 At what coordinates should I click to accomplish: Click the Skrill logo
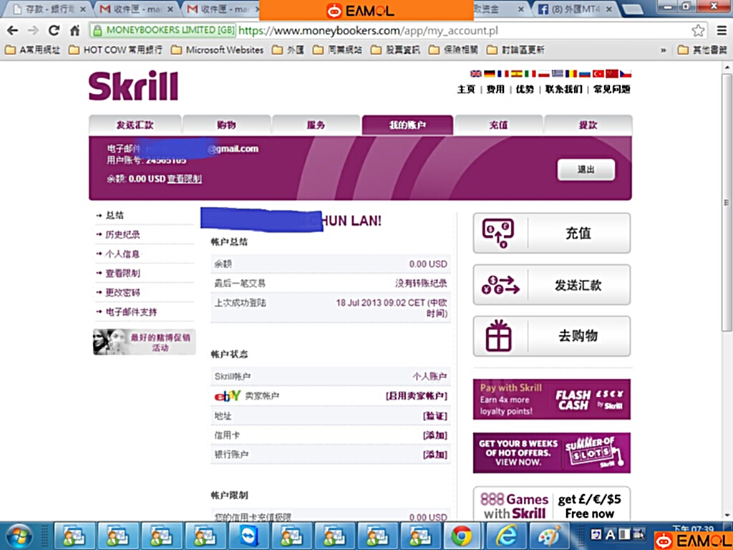tap(133, 86)
